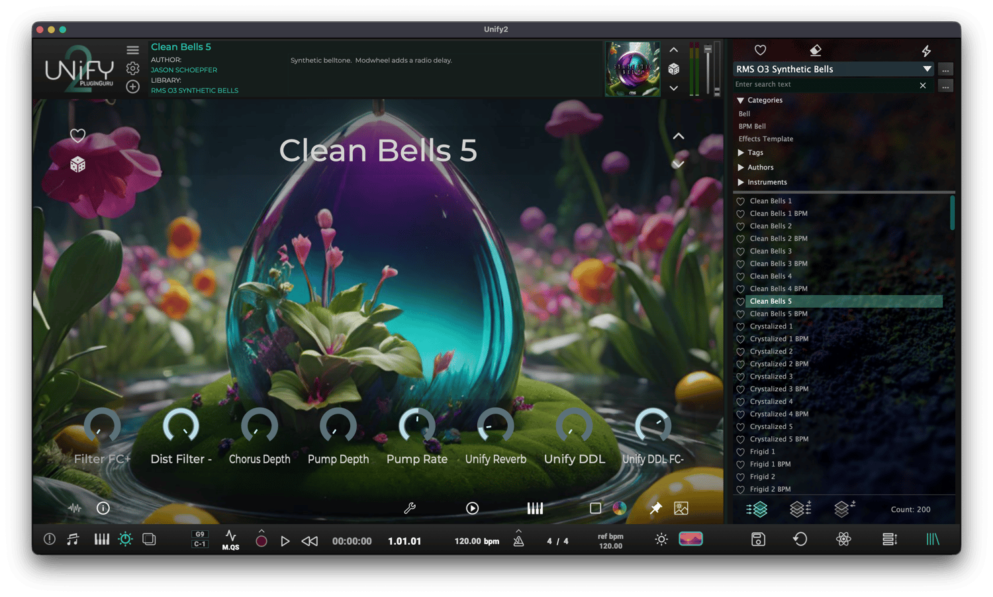993x597 pixels.
Task: Toggle the heart filter atop the browser panel
Action: coord(761,50)
